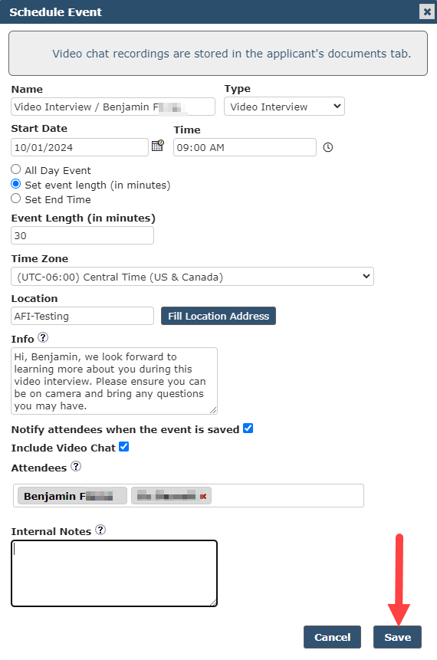Click the Internal Notes help icon
The width and height of the screenshot is (437, 660).
coord(100,530)
